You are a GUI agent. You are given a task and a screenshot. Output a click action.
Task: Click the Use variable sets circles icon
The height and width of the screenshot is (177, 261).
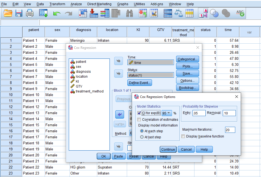[x=214, y=13]
